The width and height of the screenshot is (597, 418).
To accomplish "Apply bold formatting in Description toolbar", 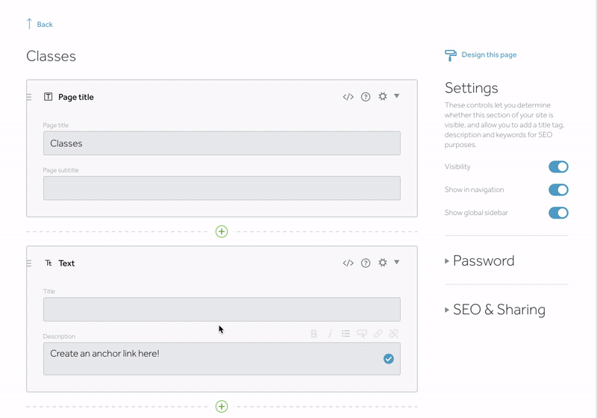I will click(313, 334).
